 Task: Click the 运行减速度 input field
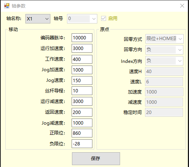click(82, 101)
